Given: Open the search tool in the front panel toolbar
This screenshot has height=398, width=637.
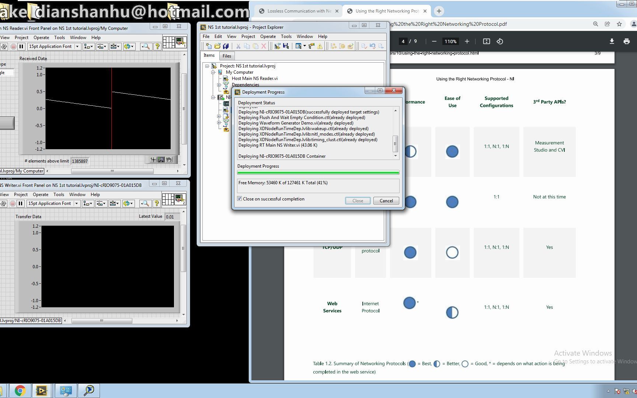Looking at the screenshot, I should tap(145, 46).
